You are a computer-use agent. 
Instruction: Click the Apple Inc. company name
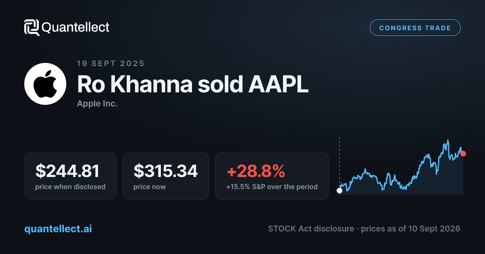97,104
